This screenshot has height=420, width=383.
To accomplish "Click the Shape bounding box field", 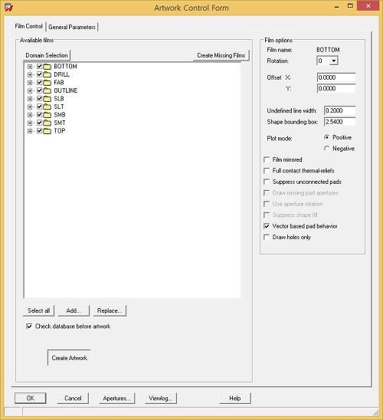I will pos(339,122).
